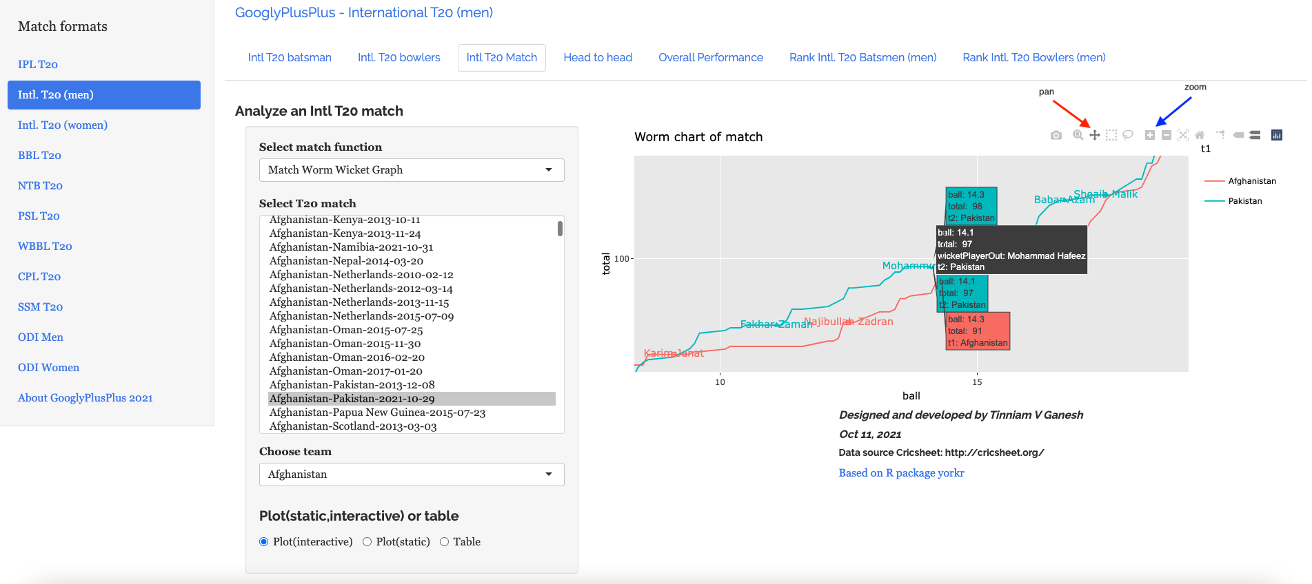Viewport: 1312px width, 584px height.
Task: Open the Select match function dropdown
Action: point(412,170)
